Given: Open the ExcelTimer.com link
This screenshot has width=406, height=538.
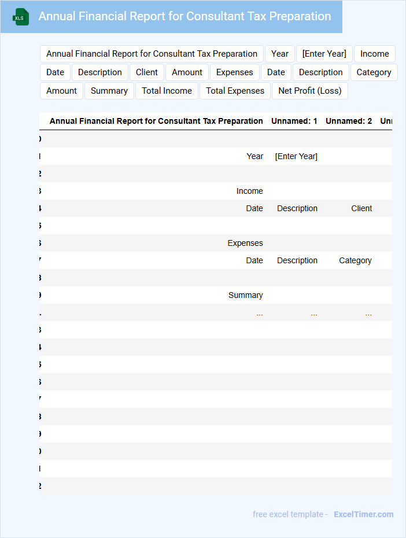Looking at the screenshot, I should 363,514.
